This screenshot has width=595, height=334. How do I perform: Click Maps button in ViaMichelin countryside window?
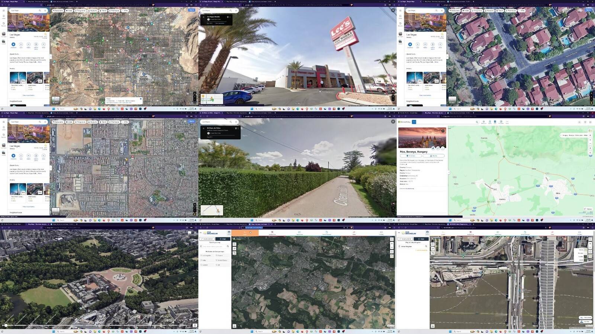tap(223, 239)
